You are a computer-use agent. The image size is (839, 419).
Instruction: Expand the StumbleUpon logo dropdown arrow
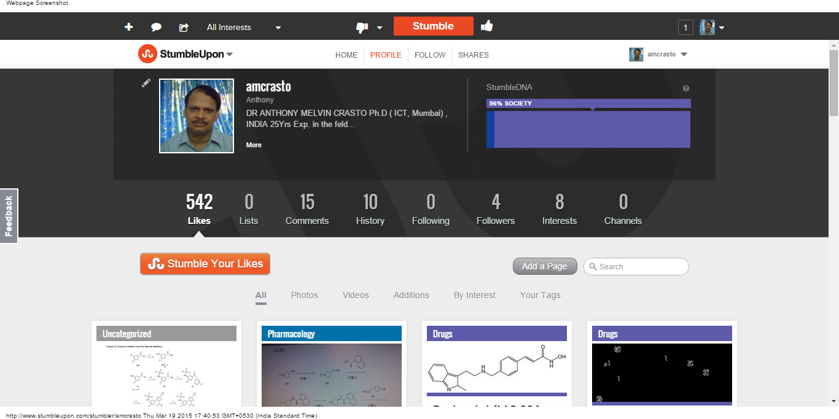point(230,54)
